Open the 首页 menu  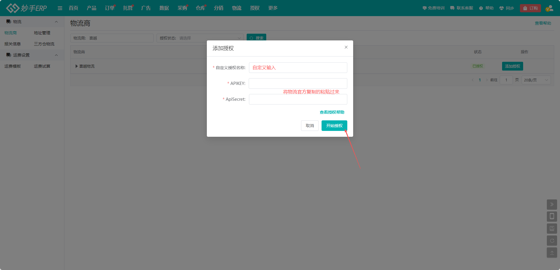[73, 8]
